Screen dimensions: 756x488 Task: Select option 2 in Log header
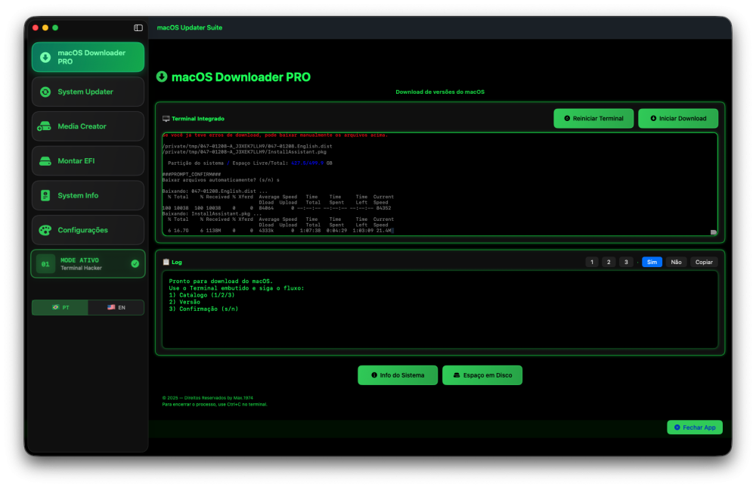pyautogui.click(x=609, y=262)
